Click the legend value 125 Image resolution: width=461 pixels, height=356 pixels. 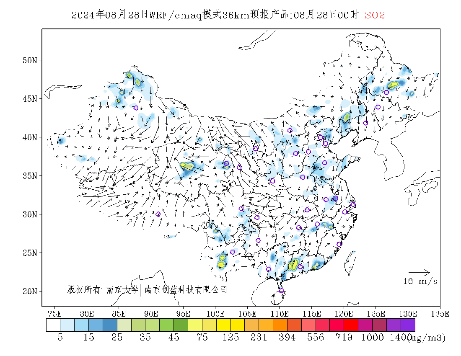(230, 337)
